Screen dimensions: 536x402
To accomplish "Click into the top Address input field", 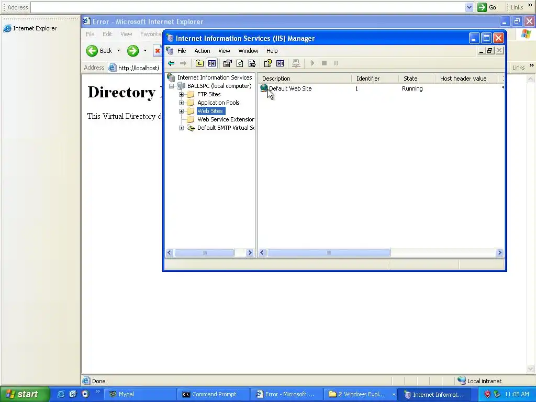I will [x=248, y=7].
